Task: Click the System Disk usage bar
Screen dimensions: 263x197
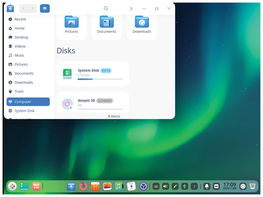Action: point(100,79)
